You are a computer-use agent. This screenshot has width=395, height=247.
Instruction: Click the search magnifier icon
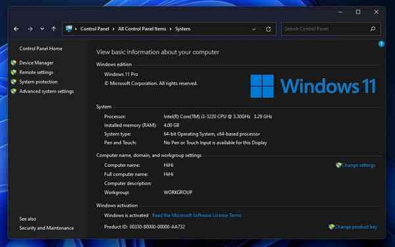click(x=373, y=29)
